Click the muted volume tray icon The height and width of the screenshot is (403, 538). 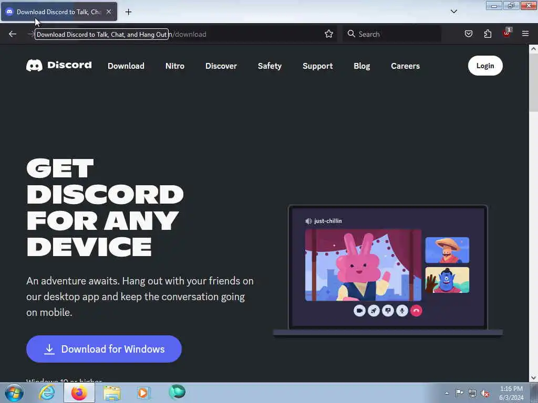(x=485, y=394)
